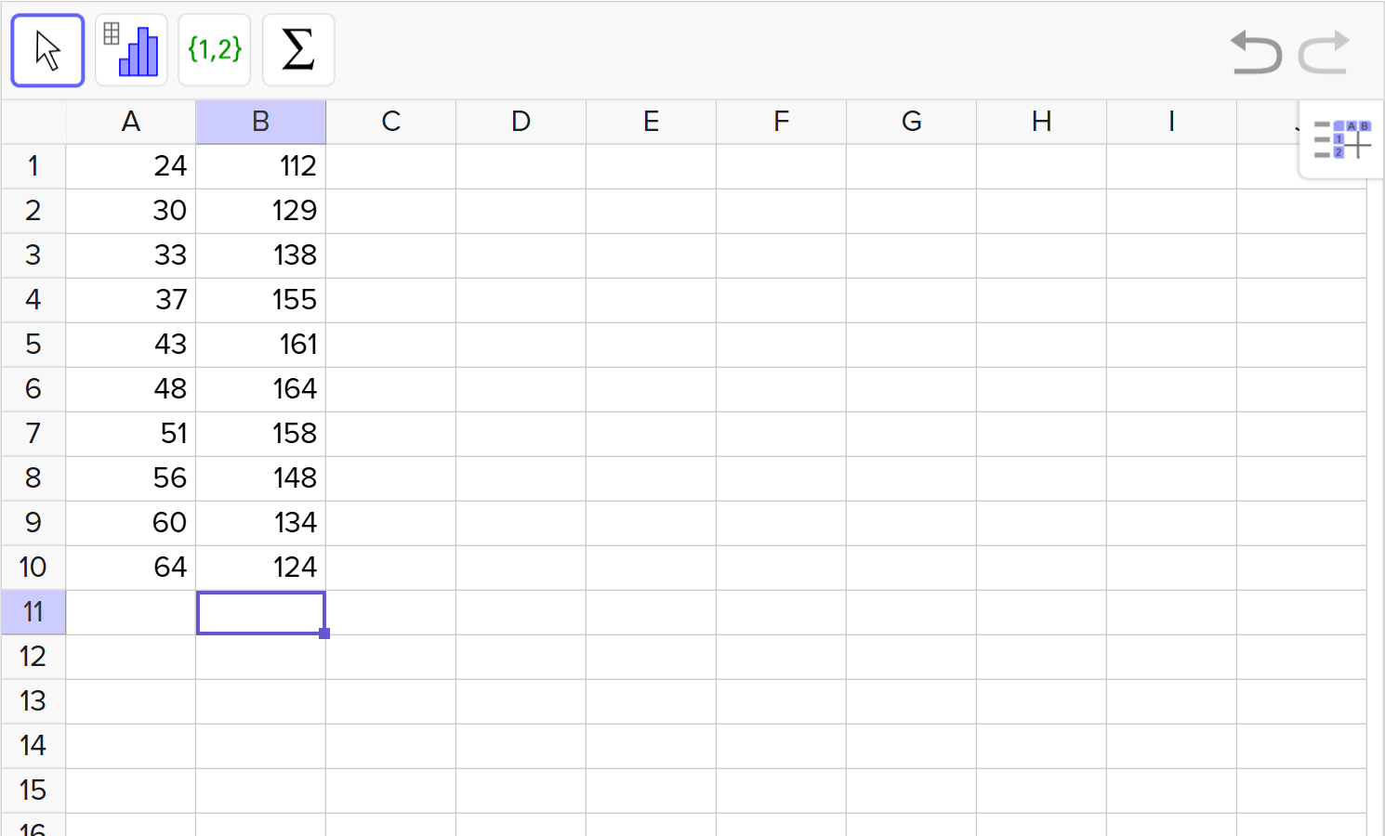
Task: Select row 11 header
Action: [x=33, y=612]
